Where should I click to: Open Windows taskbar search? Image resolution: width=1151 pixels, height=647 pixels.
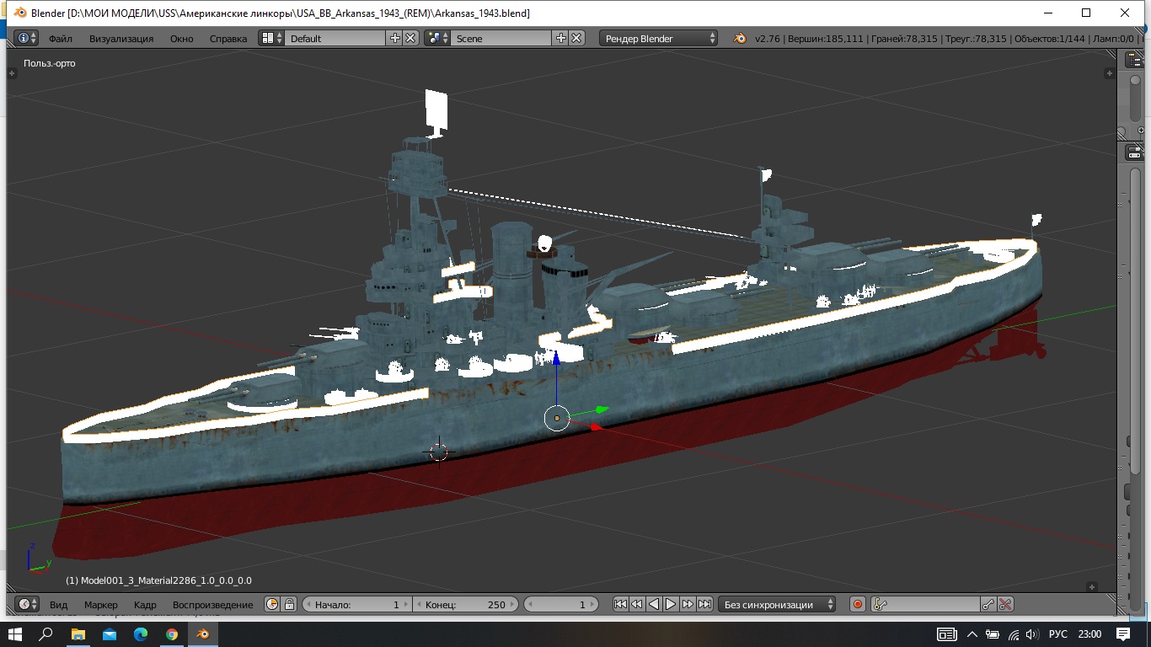46,634
